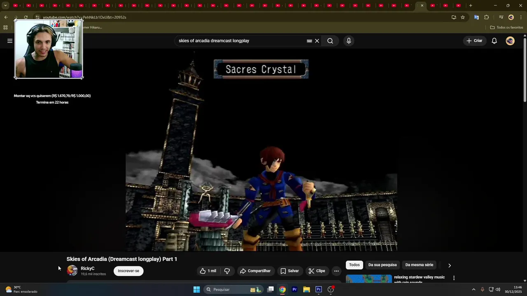Open Task View from the taskbar
Image resolution: width=527 pixels, height=296 pixels.
tap(270, 289)
